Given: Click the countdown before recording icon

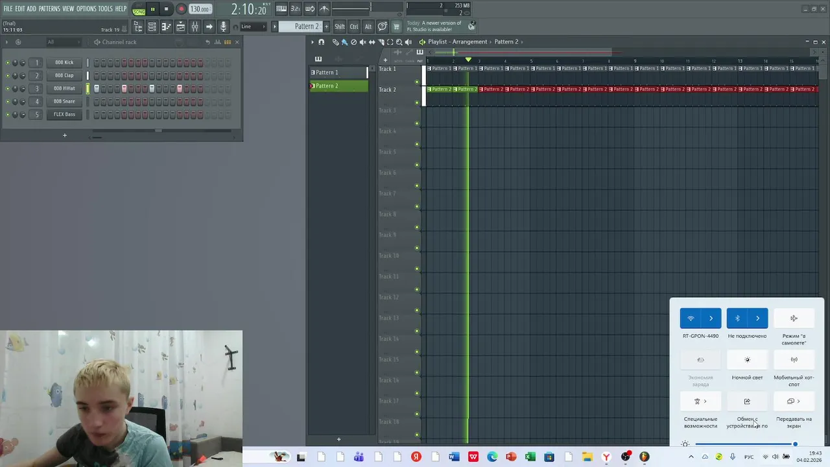Looking at the screenshot, I should click(x=295, y=9).
